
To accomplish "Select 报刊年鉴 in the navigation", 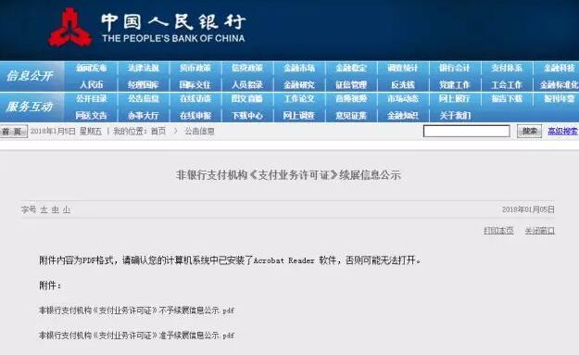I will pyautogui.click(x=559, y=98).
